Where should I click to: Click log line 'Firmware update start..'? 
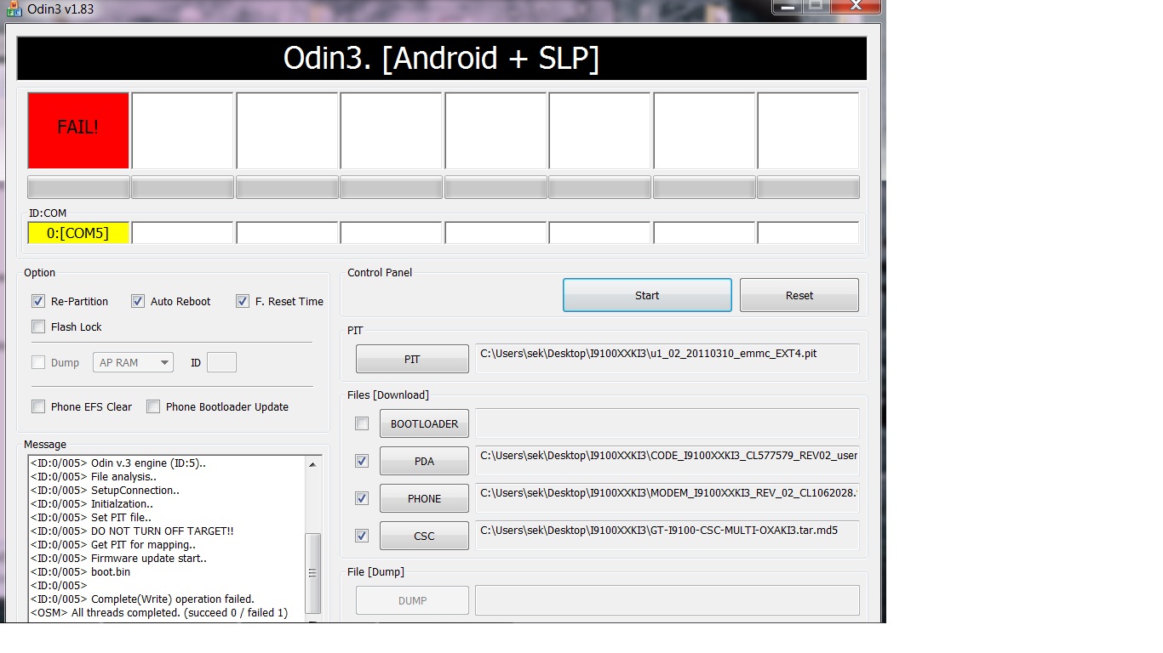(148, 558)
